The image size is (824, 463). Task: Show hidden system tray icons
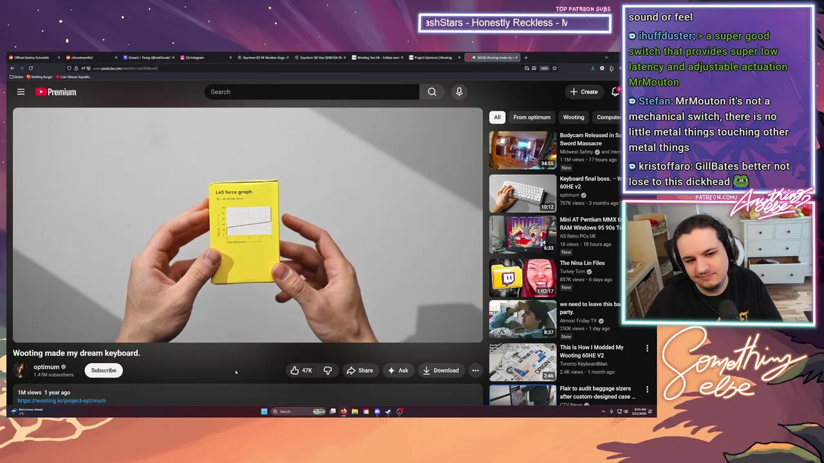[603, 412]
